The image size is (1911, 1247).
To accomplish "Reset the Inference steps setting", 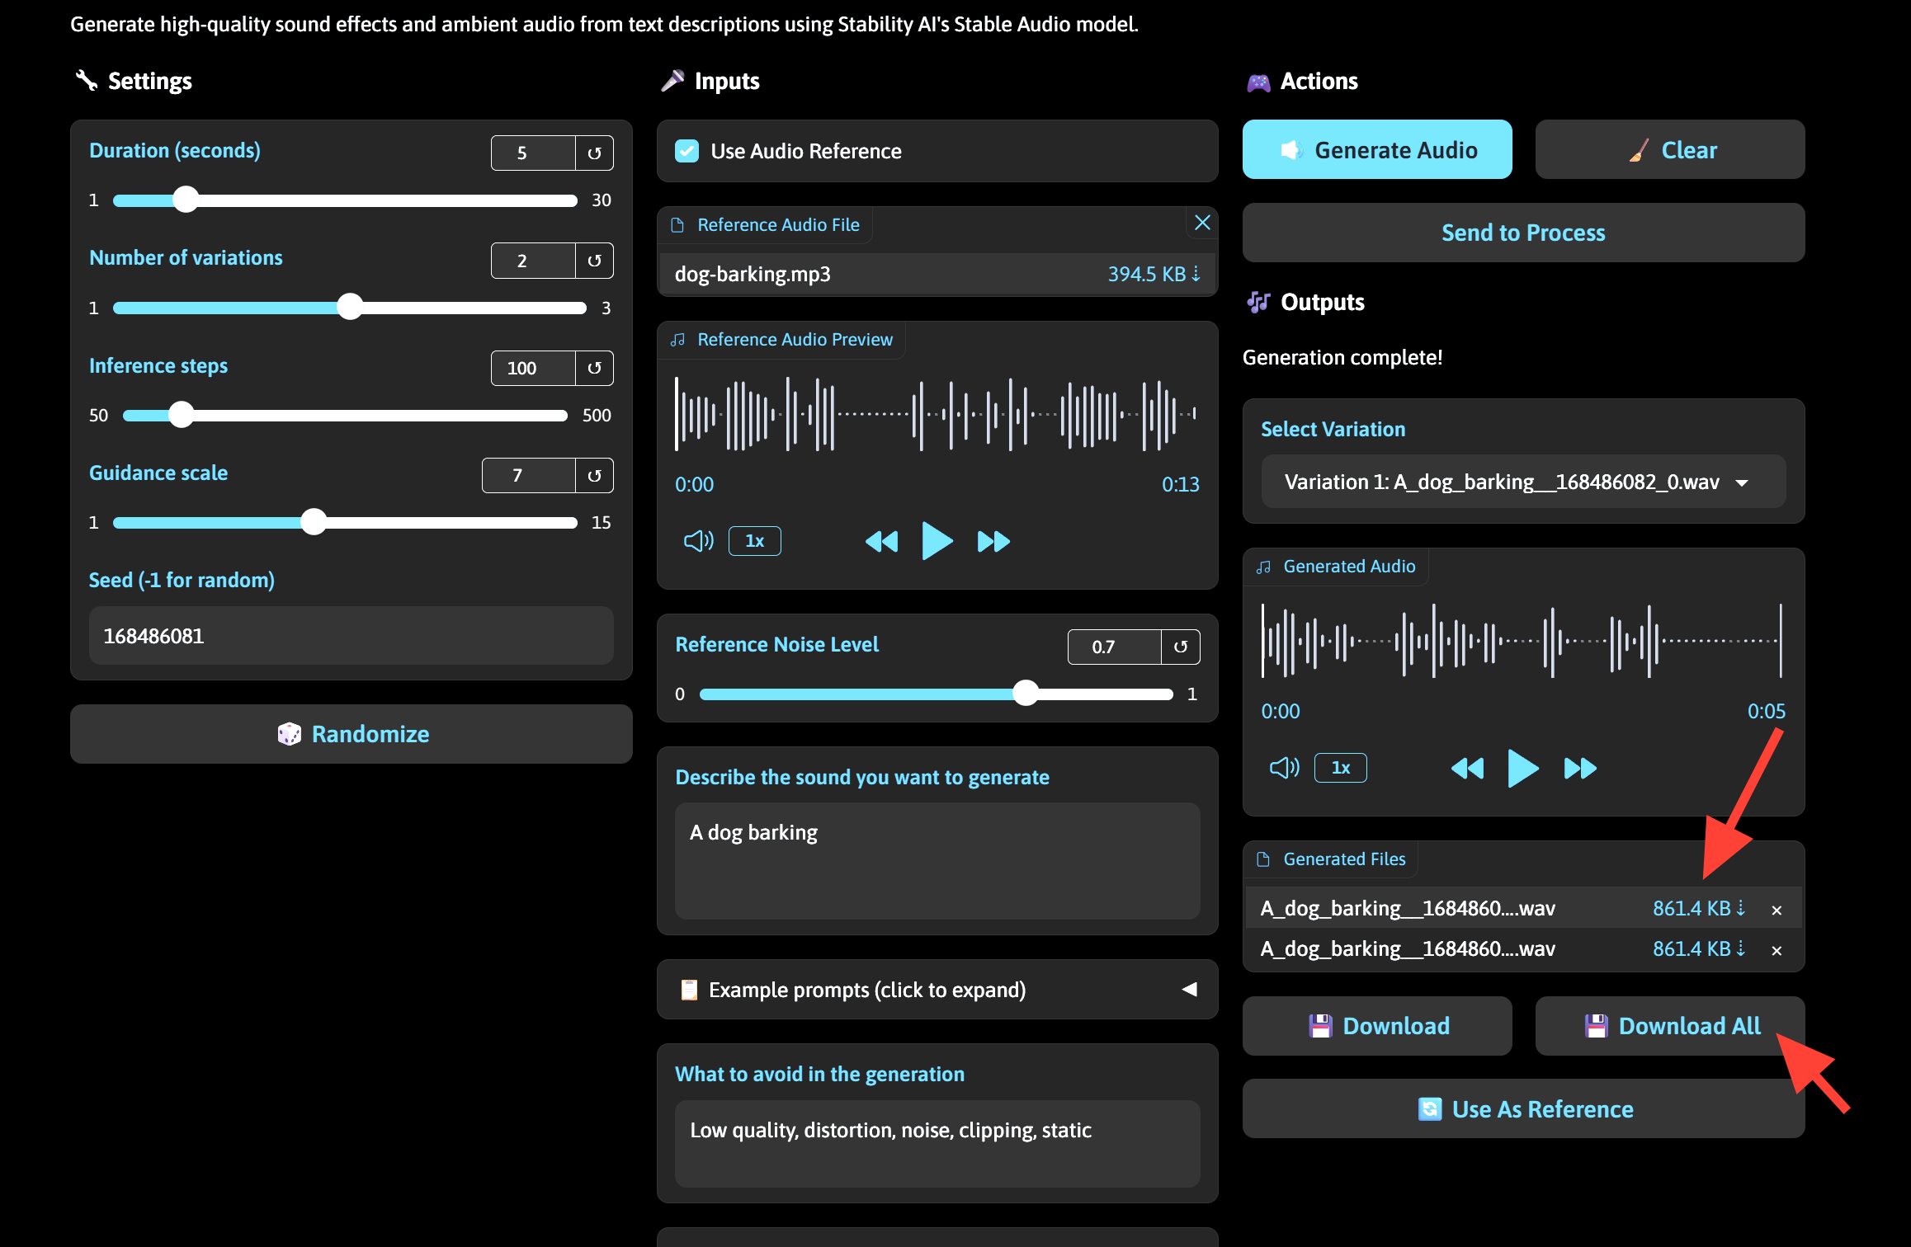I will 595,368.
